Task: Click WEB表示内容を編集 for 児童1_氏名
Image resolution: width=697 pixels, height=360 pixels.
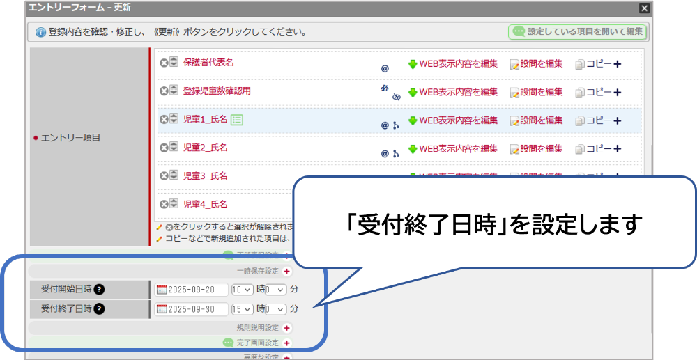Action: (x=454, y=120)
